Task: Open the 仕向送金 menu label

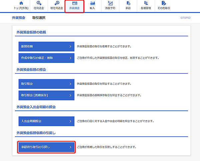Action: click(39, 8)
